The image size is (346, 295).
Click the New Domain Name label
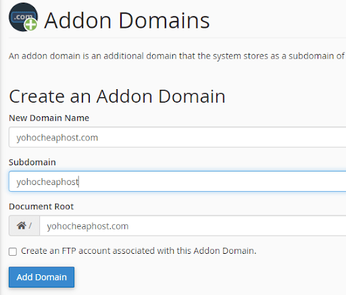pos(49,118)
